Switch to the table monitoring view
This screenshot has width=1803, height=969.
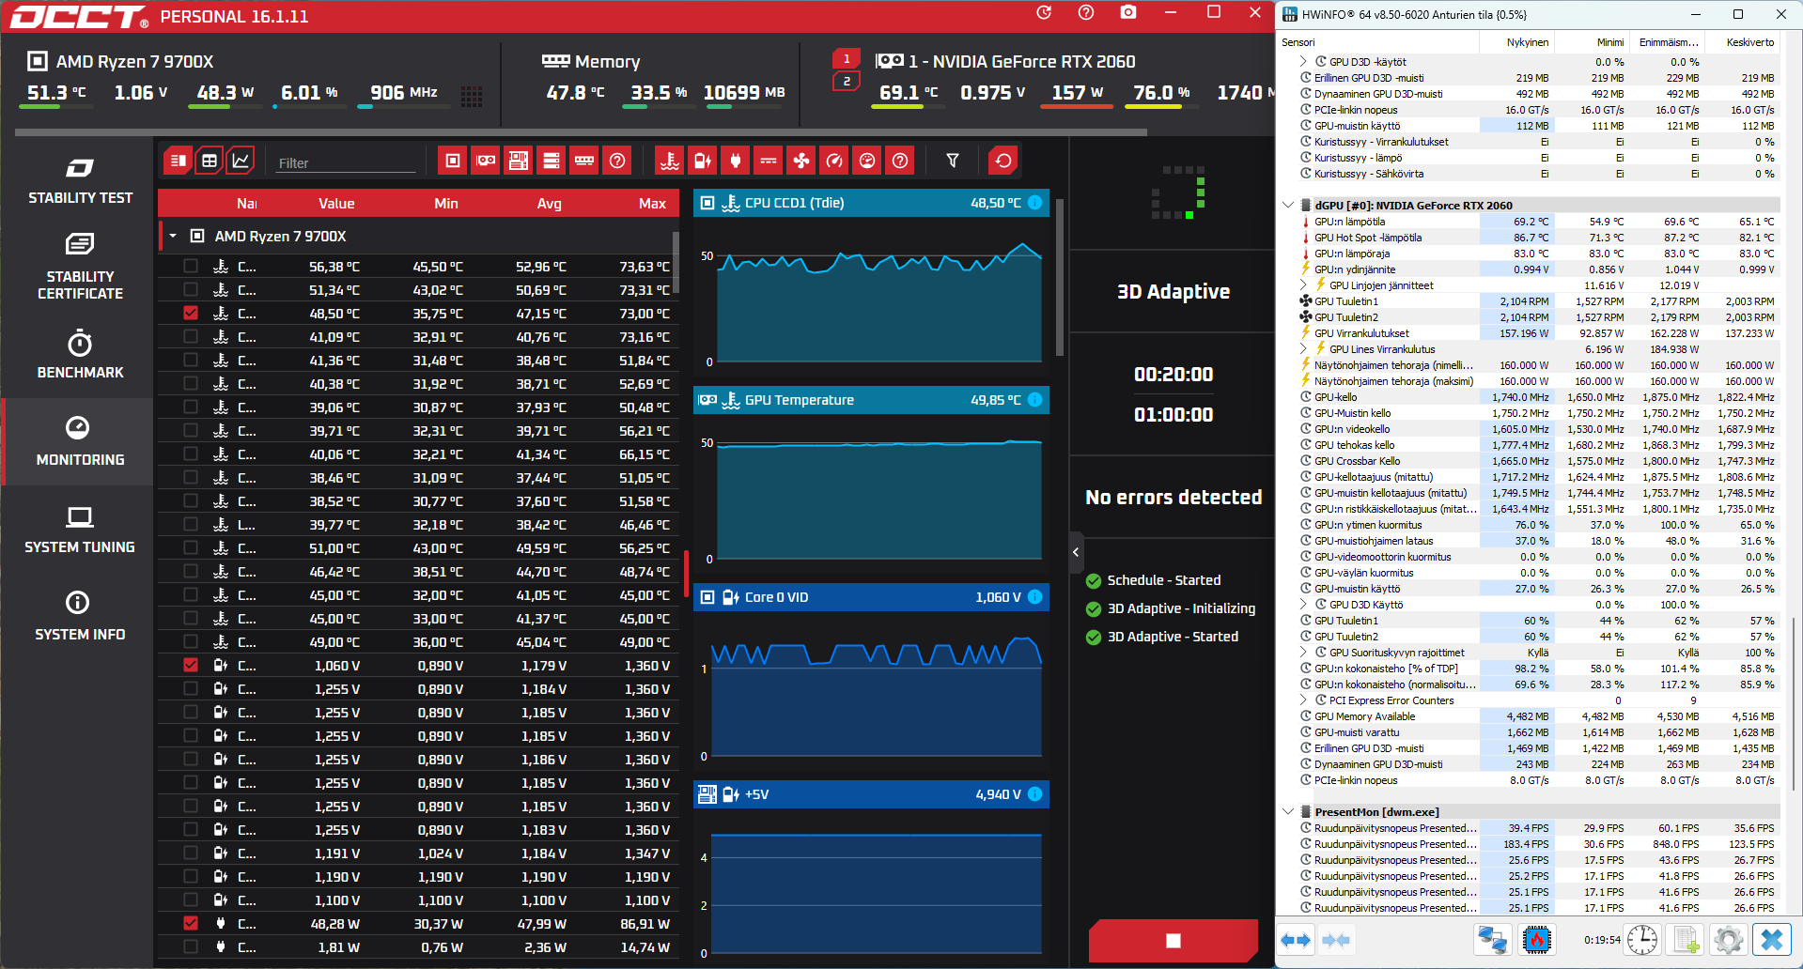[x=210, y=161]
